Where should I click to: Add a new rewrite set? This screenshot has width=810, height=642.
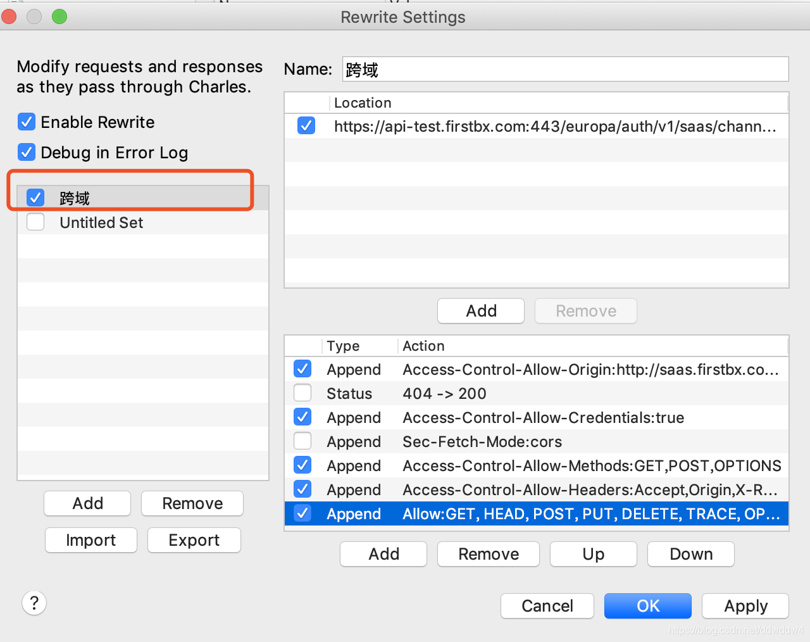point(87,503)
